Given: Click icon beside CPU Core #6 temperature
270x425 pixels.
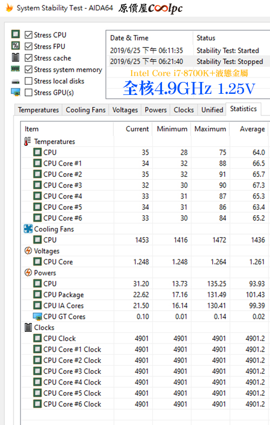Looking at the screenshot, I should [37, 218].
